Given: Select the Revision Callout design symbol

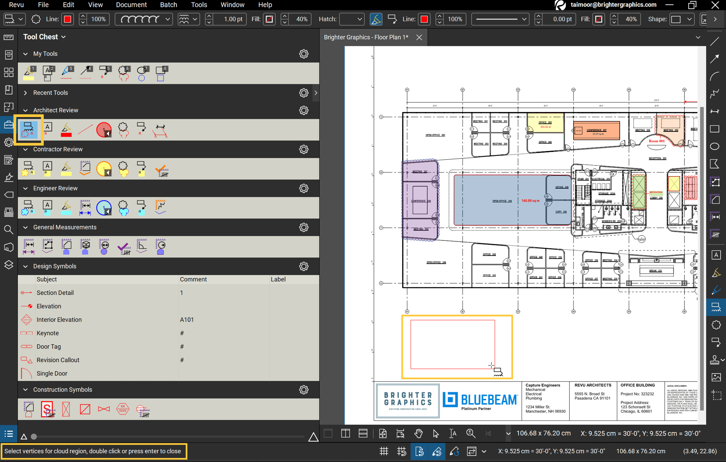Looking at the screenshot, I should tap(58, 360).
